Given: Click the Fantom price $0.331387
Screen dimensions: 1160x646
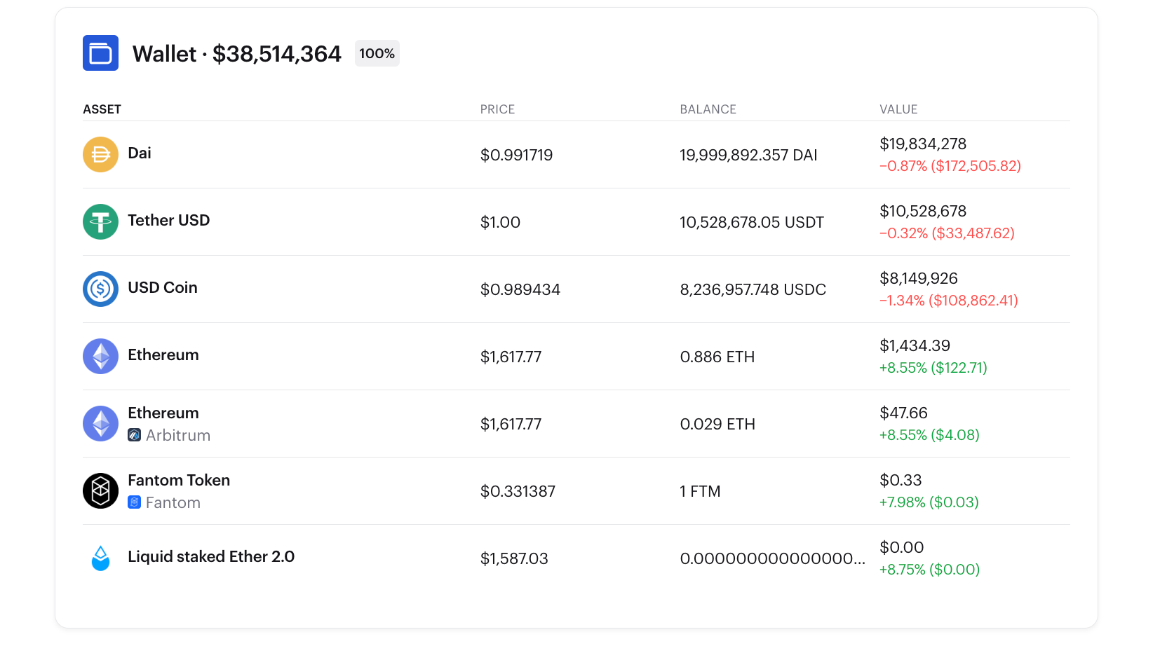Looking at the screenshot, I should [518, 491].
